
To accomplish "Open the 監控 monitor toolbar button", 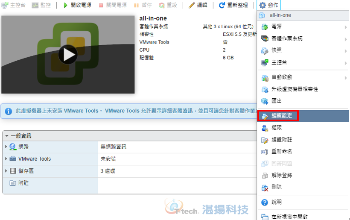I will pos(41,5).
